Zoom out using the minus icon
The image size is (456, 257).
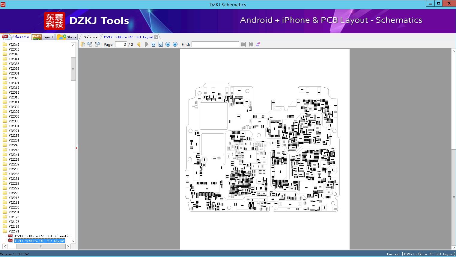[168, 44]
